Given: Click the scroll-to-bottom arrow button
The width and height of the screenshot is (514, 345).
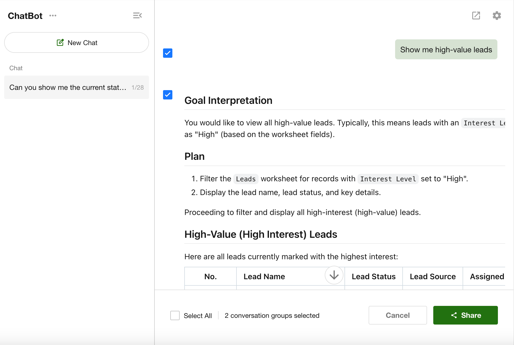Looking at the screenshot, I should tap(334, 275).
